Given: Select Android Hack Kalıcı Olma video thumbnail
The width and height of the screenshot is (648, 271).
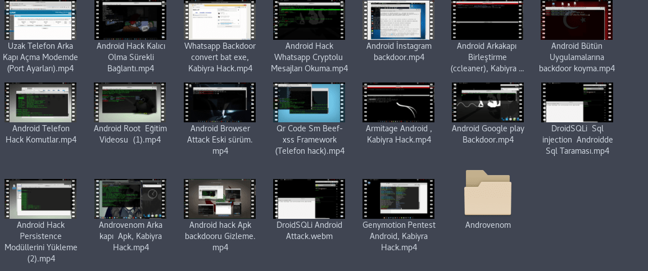Looking at the screenshot, I should click(130, 20).
